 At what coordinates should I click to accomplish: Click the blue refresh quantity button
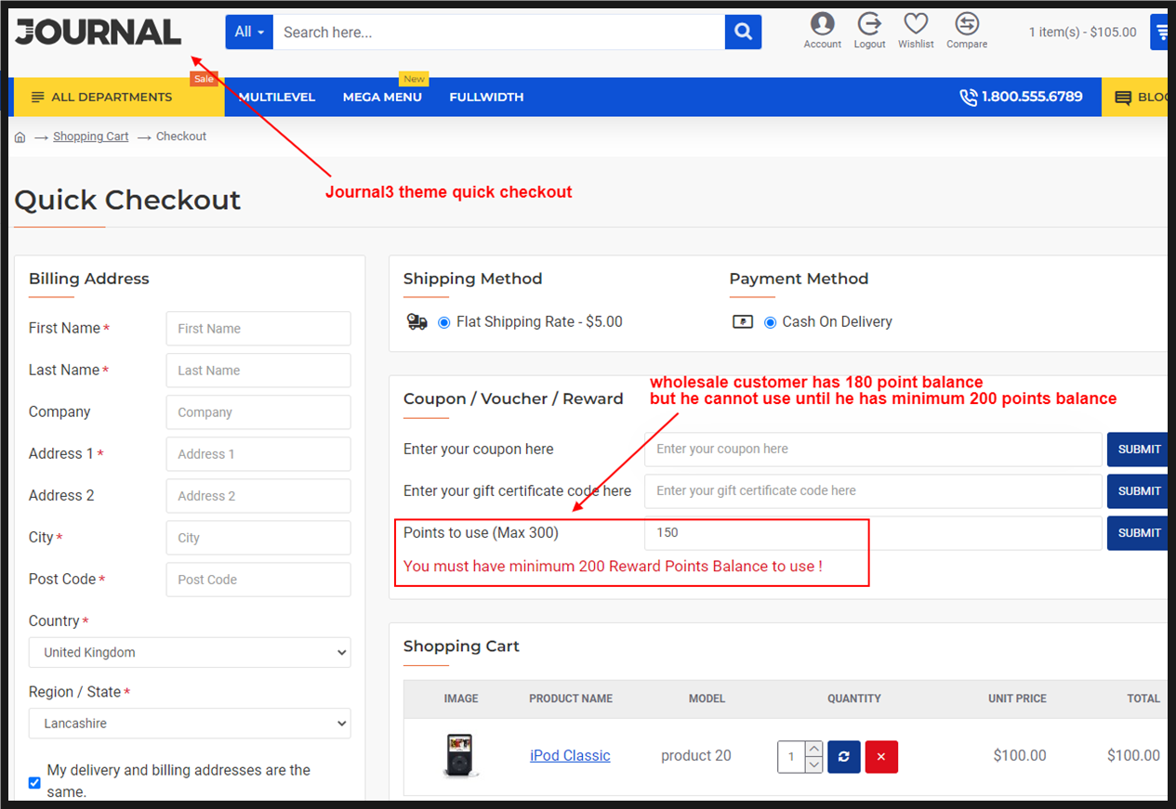point(843,757)
